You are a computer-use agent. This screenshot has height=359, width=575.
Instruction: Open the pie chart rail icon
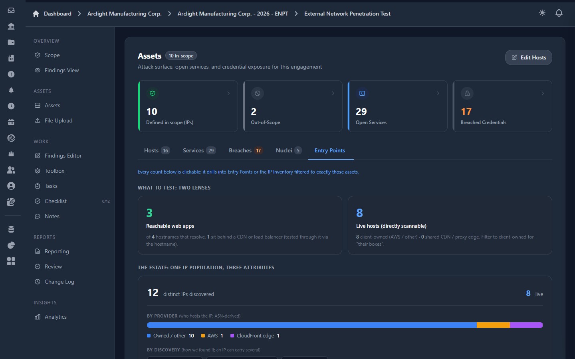click(11, 245)
